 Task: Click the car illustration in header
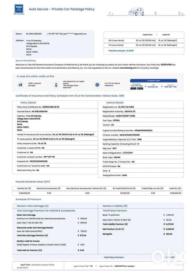click(136, 12)
